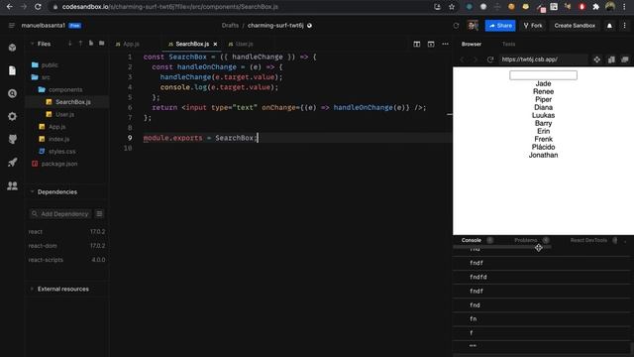The width and height of the screenshot is (634, 357).
Task: Open the Sandbox Info sidebar icon
Action: (x=12, y=48)
